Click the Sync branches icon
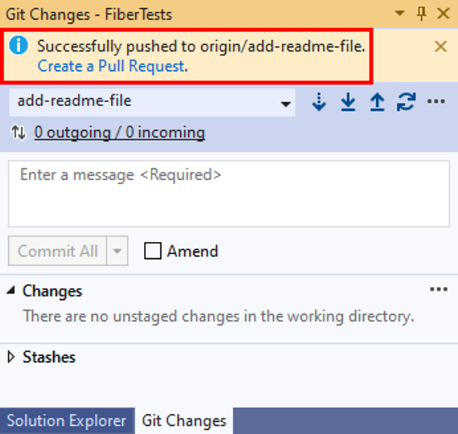Viewport: 458px width, 434px height. [x=406, y=102]
